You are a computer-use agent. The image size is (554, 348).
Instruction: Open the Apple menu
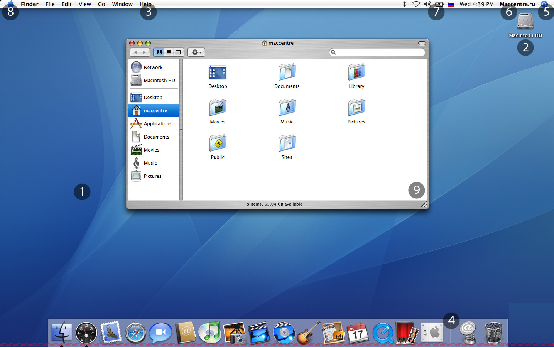[x=10, y=4]
